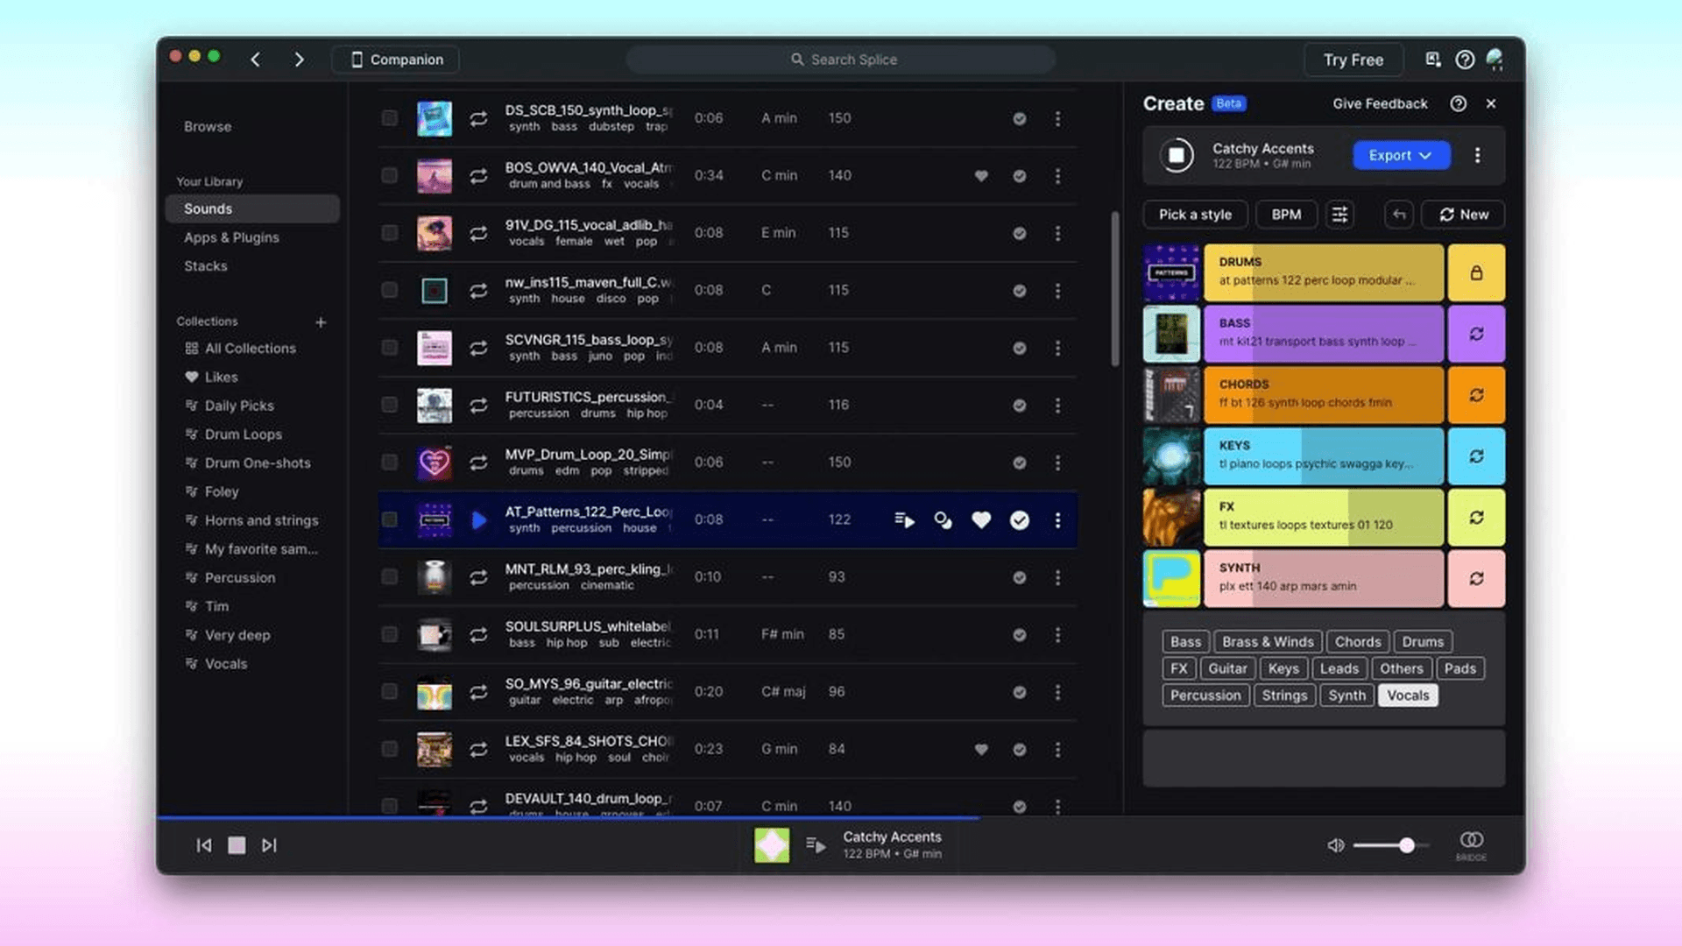This screenshot has height=946, width=1682.
Task: Open more options for MNT_RLM_93_perc row
Action: [1057, 577]
